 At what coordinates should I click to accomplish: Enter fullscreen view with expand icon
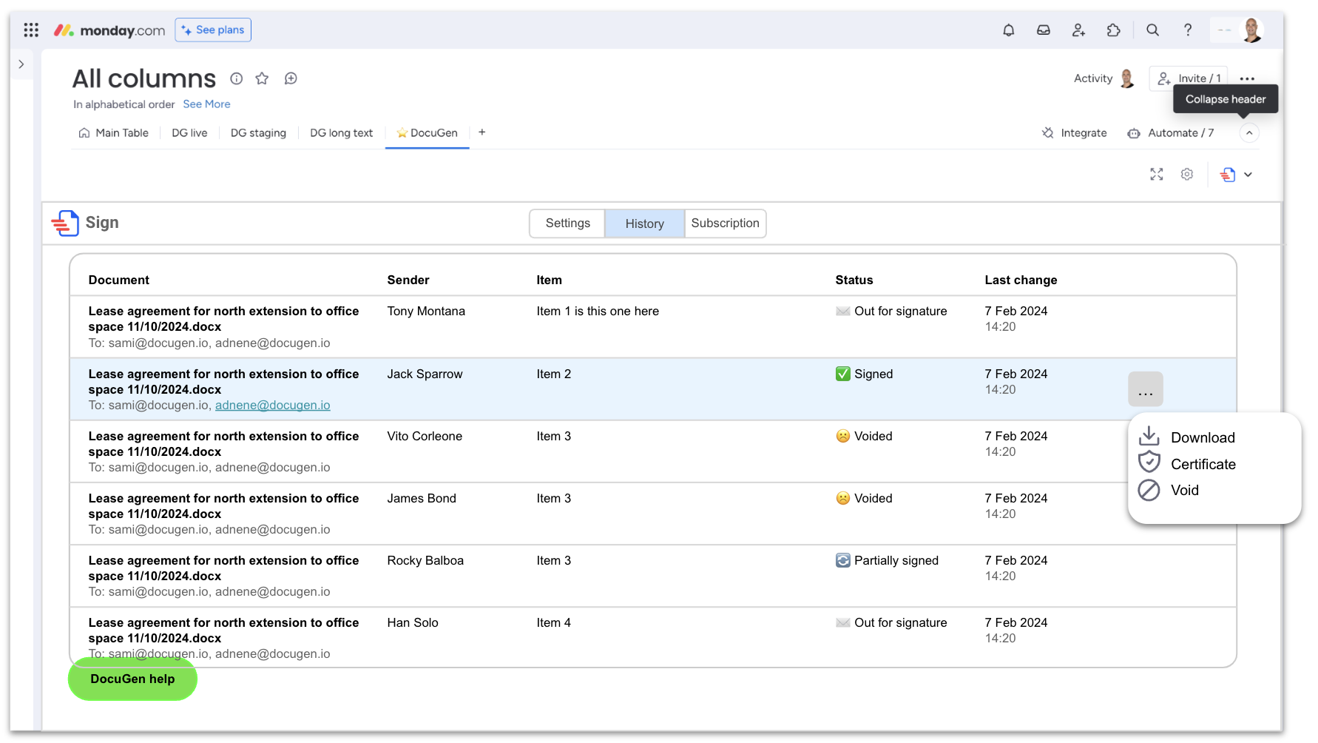point(1157,175)
